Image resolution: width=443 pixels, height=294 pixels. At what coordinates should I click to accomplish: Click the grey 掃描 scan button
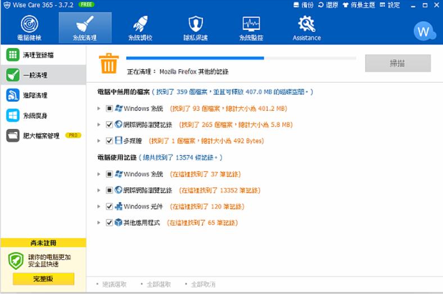398,64
